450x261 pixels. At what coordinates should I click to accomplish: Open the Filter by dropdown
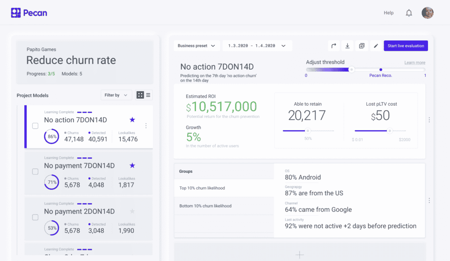(x=116, y=95)
